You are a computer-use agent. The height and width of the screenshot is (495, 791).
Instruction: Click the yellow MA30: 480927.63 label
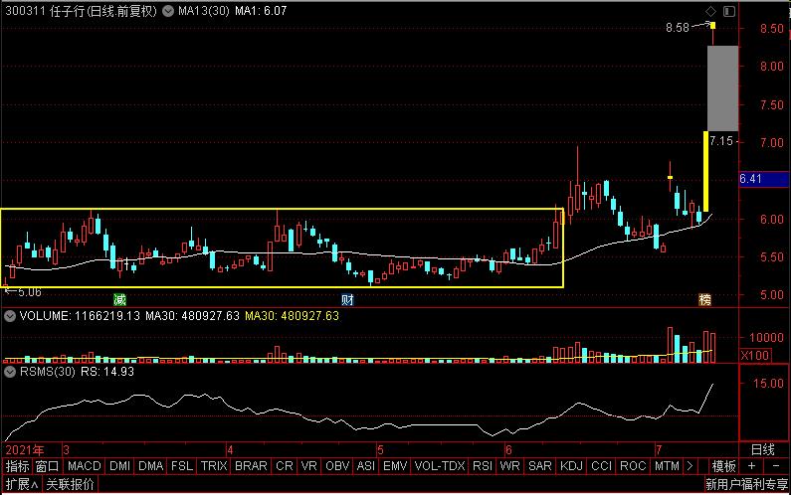tap(292, 316)
